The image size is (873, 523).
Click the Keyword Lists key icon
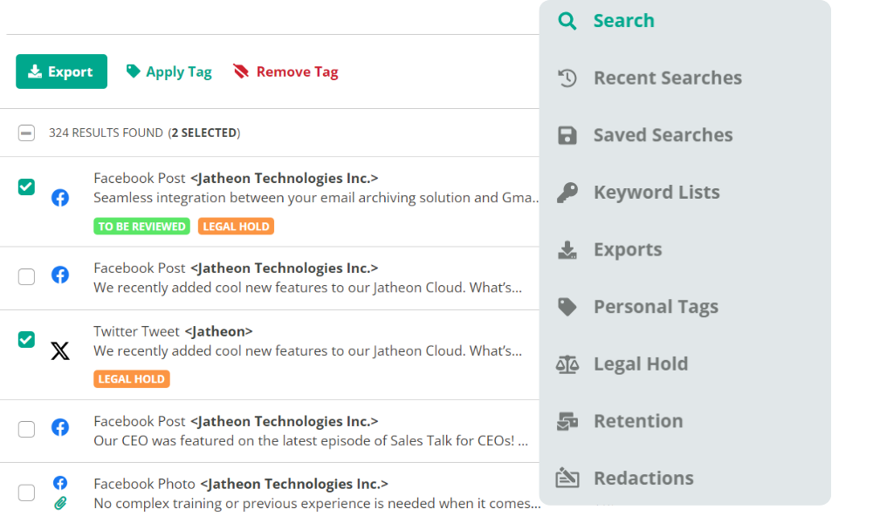[567, 193]
